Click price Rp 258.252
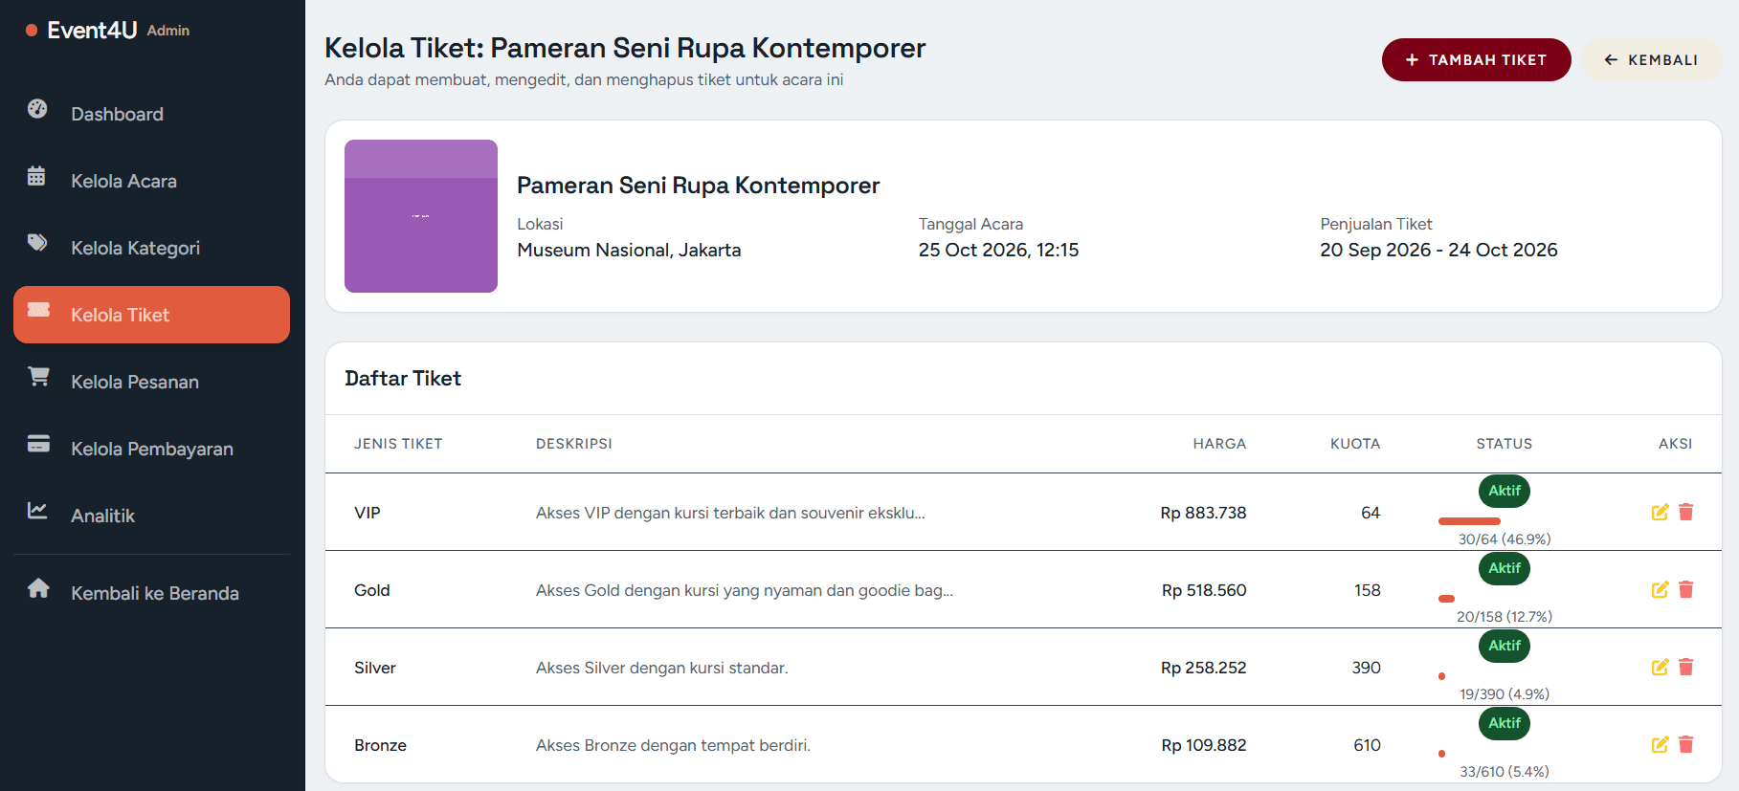This screenshot has width=1739, height=791. point(1203,668)
